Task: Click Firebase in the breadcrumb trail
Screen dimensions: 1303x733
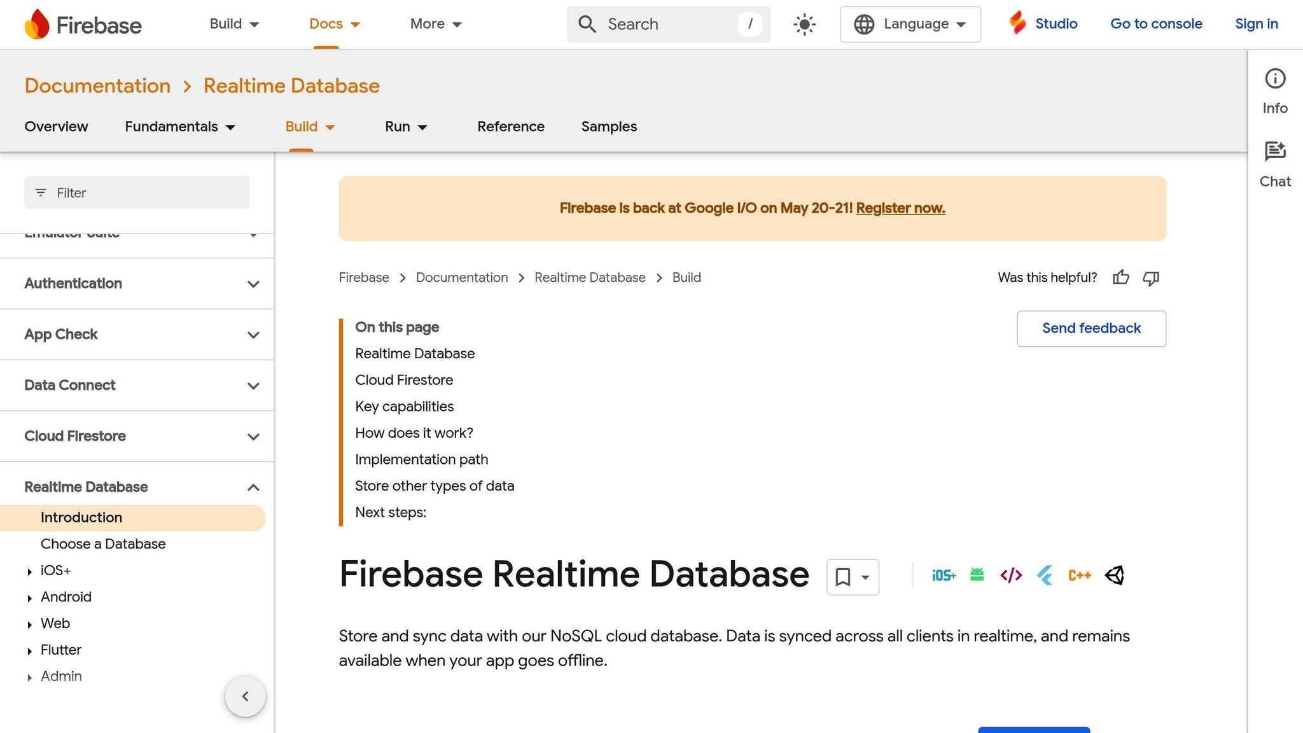Action: [x=364, y=278]
